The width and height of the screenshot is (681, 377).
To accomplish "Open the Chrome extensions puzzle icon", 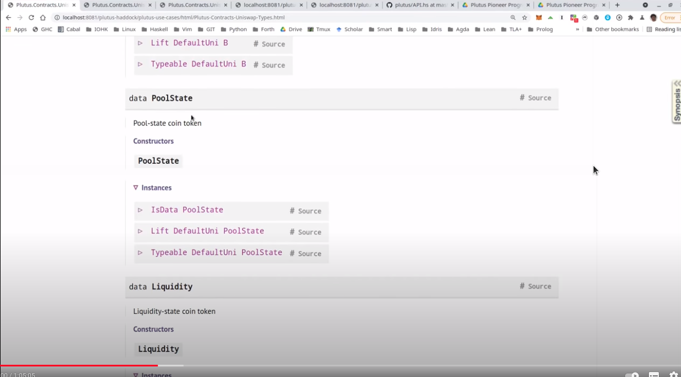I will [630, 18].
